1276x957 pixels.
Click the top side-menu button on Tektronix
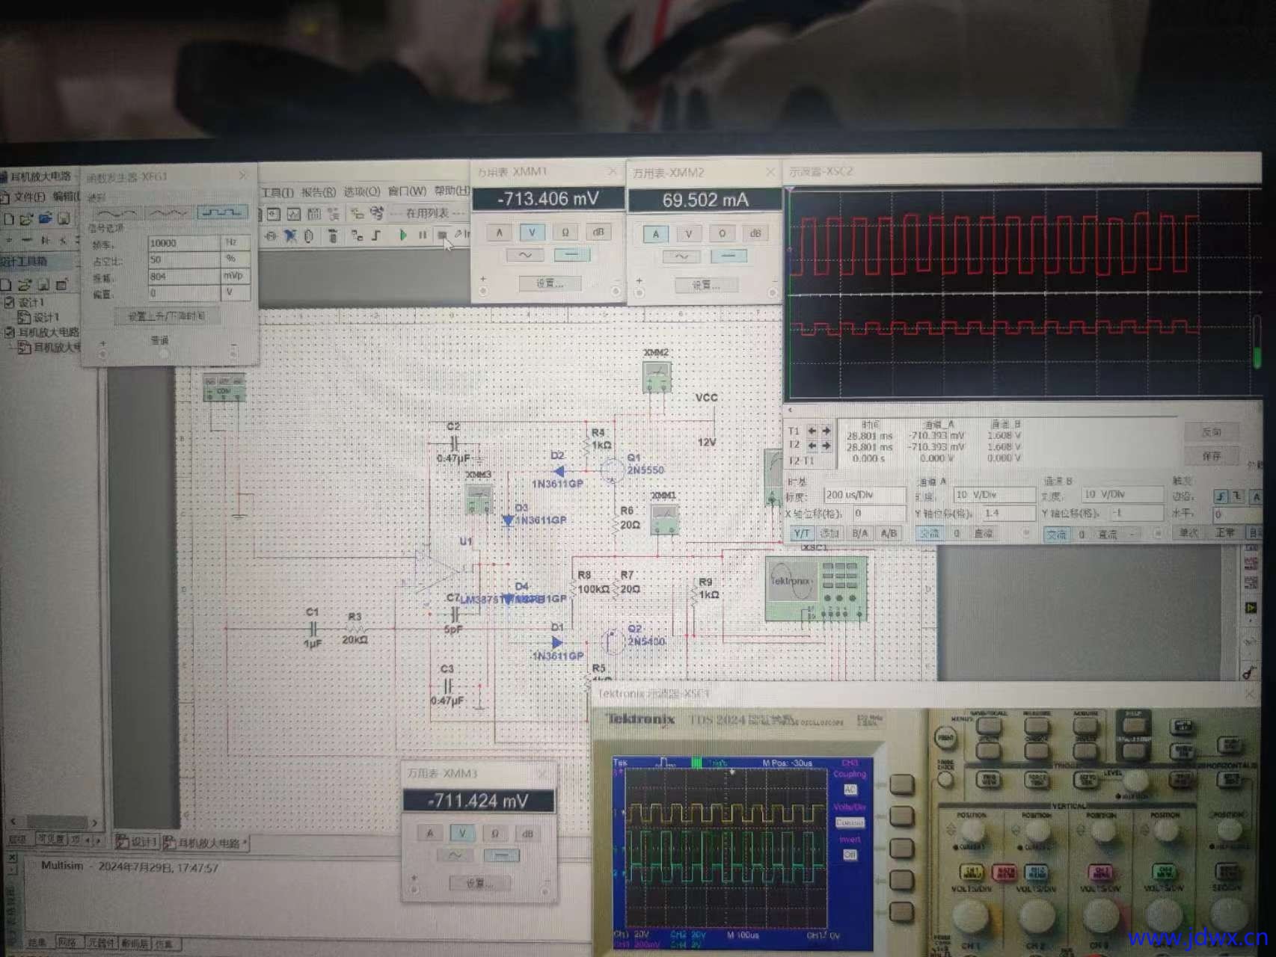pyautogui.click(x=901, y=784)
